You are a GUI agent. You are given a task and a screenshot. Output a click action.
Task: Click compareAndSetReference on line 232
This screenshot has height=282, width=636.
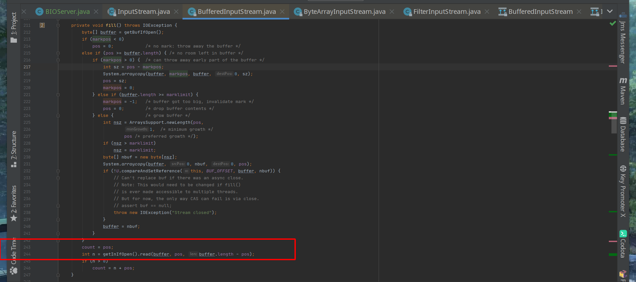tap(150, 171)
